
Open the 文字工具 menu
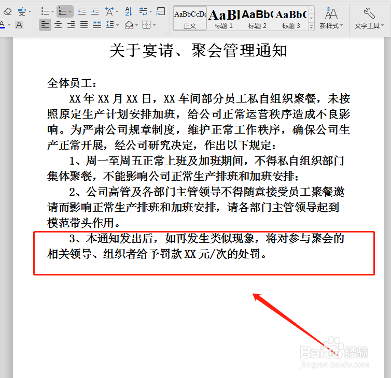point(369,19)
